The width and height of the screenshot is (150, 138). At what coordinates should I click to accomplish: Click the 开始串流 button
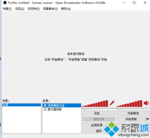[x=133, y=113]
